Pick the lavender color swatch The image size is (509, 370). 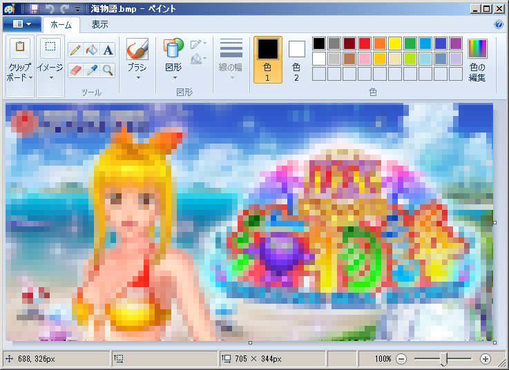click(456, 59)
